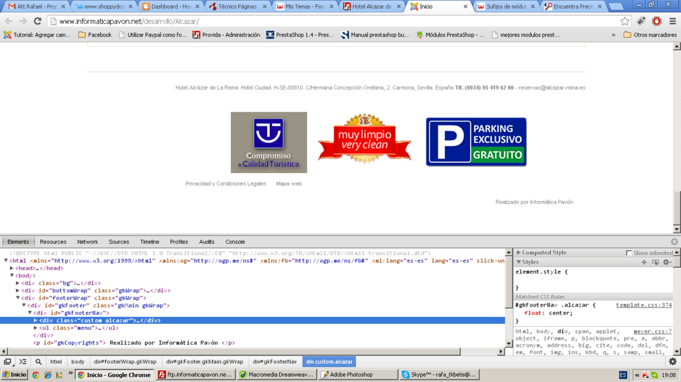Bookmark this page with the star icon

pos(625,21)
